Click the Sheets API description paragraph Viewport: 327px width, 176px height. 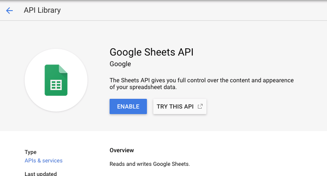pos(202,84)
